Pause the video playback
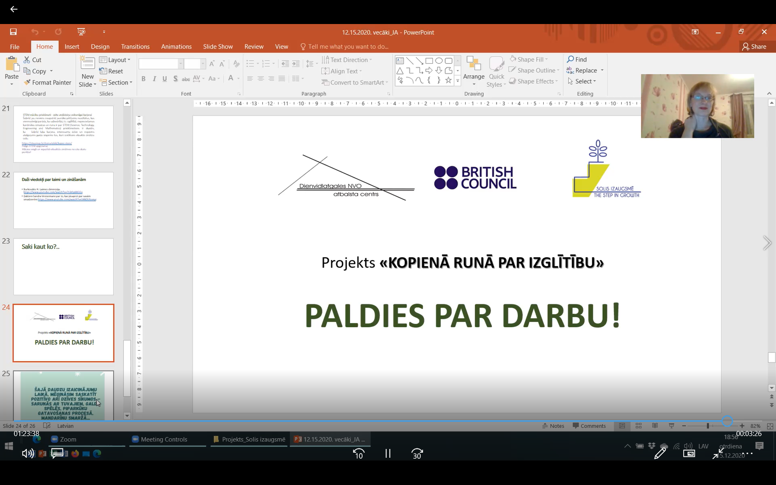 [388, 454]
